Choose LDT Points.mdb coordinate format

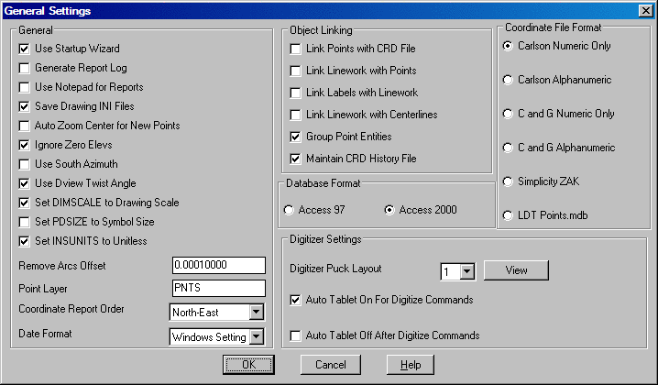(510, 215)
